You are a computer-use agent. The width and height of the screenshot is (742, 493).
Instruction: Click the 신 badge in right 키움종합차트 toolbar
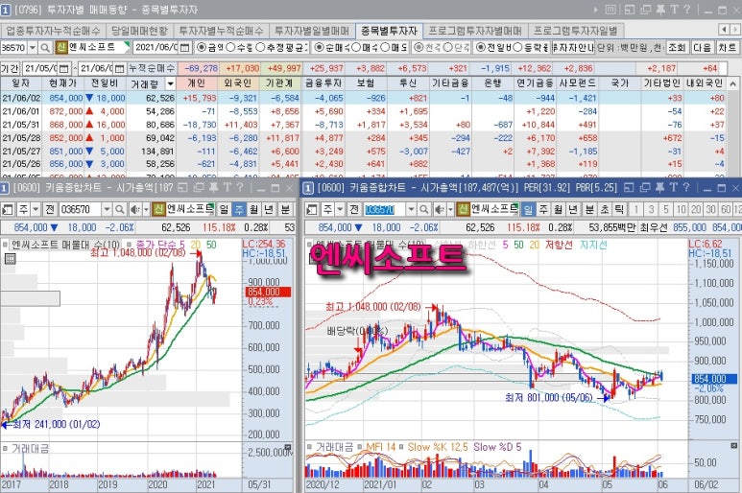point(464,209)
